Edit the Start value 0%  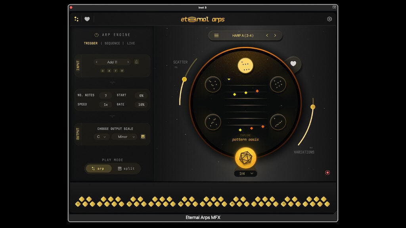pyautogui.click(x=141, y=95)
